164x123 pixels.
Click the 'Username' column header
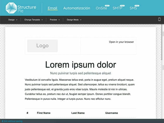111,113
